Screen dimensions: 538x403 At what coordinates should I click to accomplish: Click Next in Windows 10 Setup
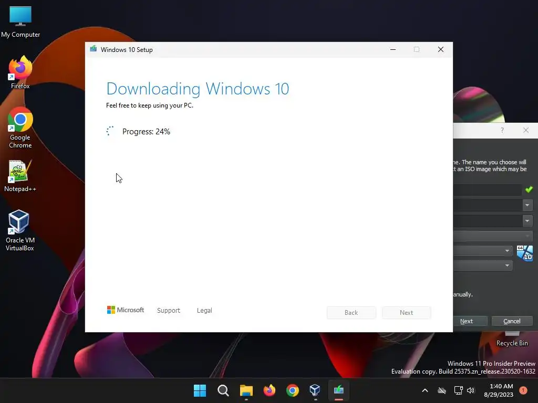tap(407, 313)
